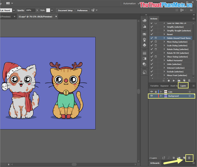Switch to the Variables tab
197x167 pixels.
coord(155,86)
